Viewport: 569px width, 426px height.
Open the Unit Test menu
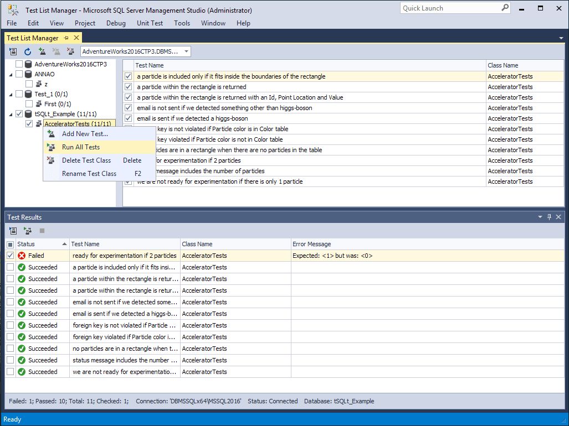pos(150,23)
